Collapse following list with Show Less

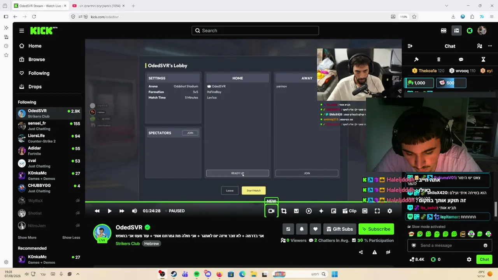click(71, 238)
